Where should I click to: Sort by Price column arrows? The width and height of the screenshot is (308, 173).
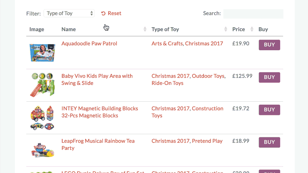252,29
